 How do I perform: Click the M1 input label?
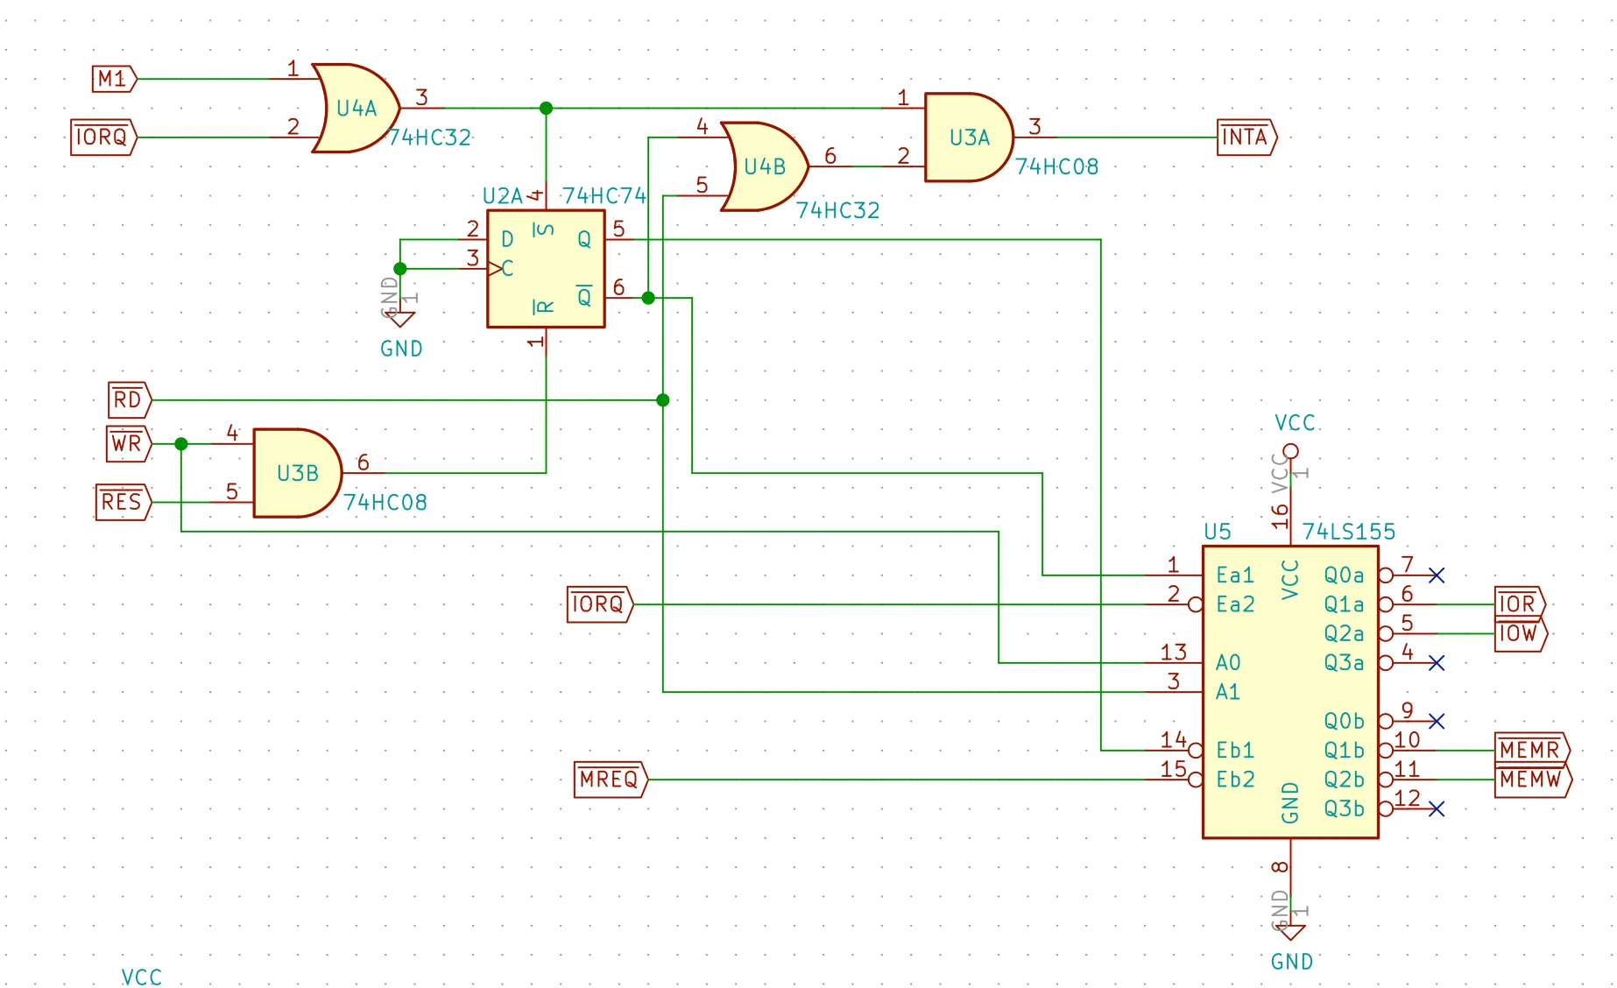point(115,79)
